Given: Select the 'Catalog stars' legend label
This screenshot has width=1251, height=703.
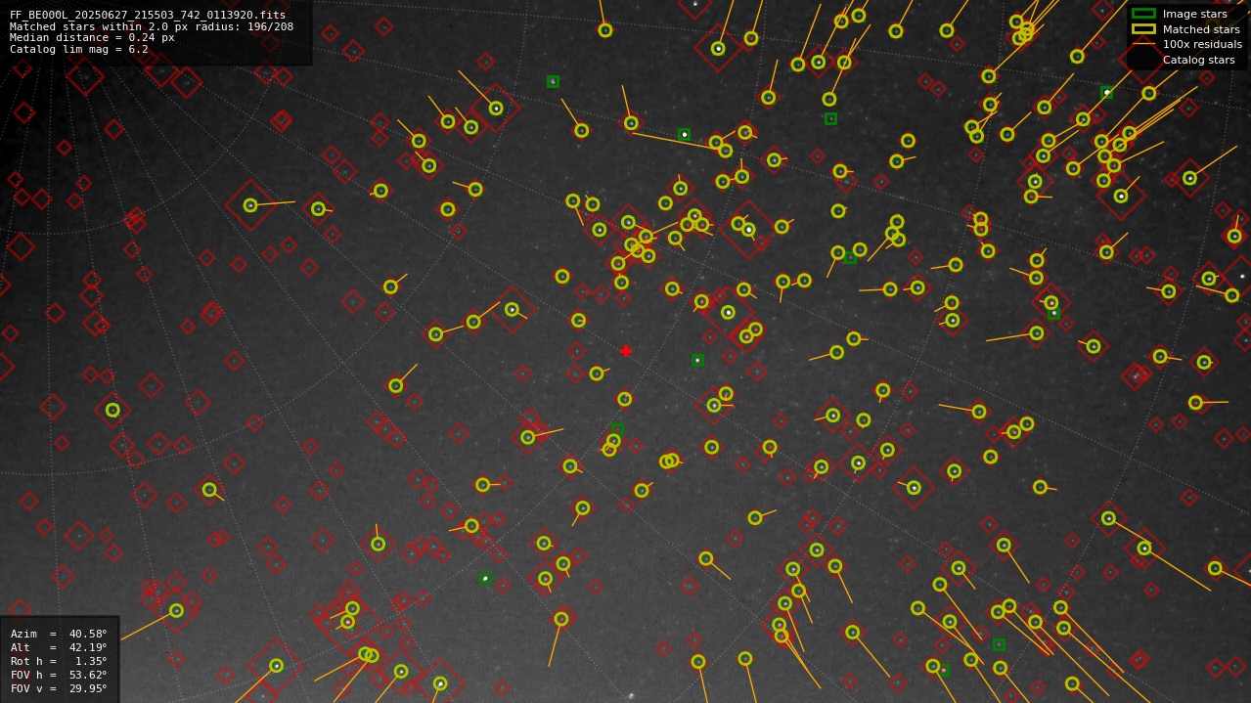Looking at the screenshot, I should click(1198, 60).
